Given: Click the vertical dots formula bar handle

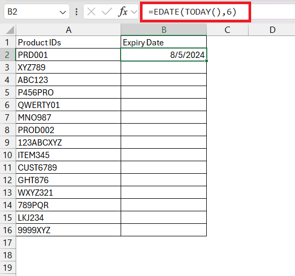Looking at the screenshot, I should 76,12.
